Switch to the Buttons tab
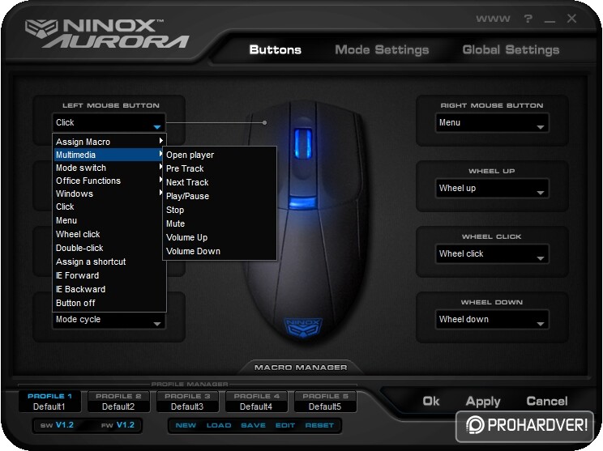 pyautogui.click(x=275, y=49)
